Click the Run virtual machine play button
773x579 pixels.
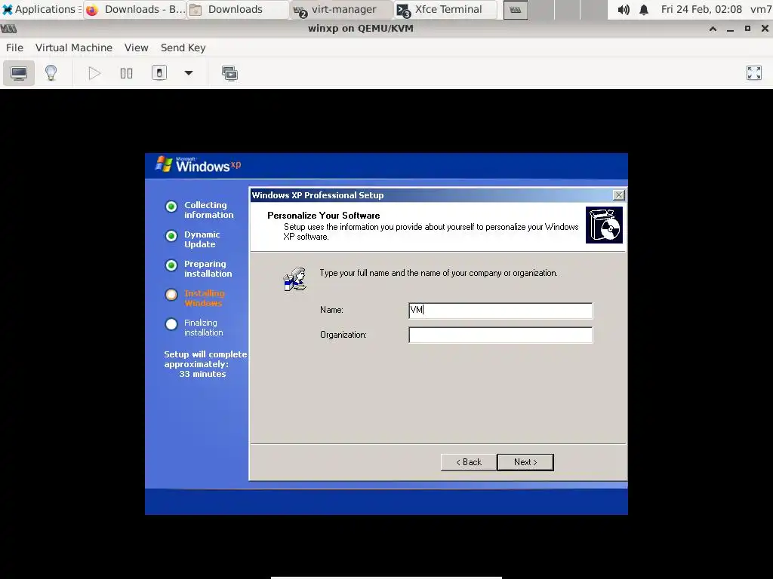point(94,73)
